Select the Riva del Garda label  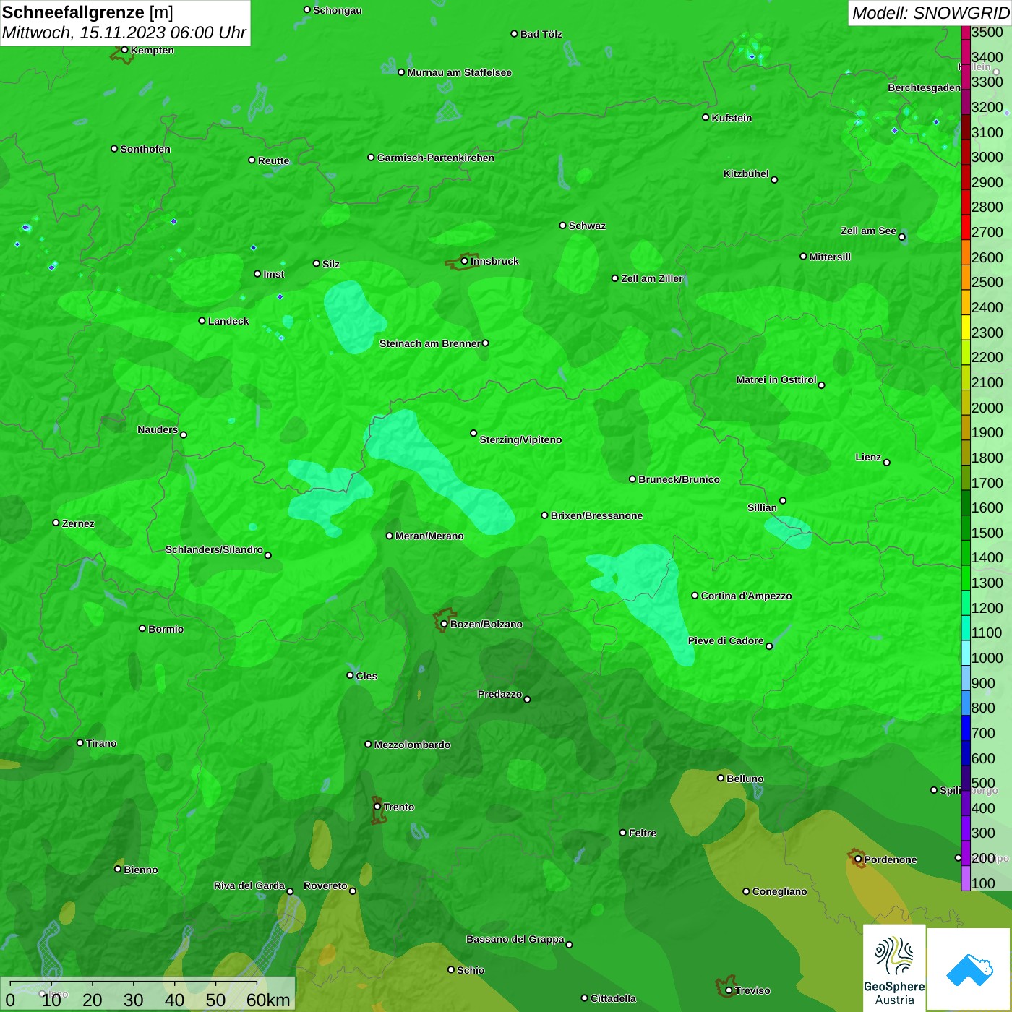(249, 885)
